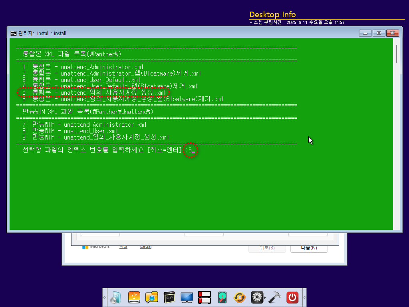
Task: Expand the arrow beside the gear icon
Action: click(x=265, y=297)
